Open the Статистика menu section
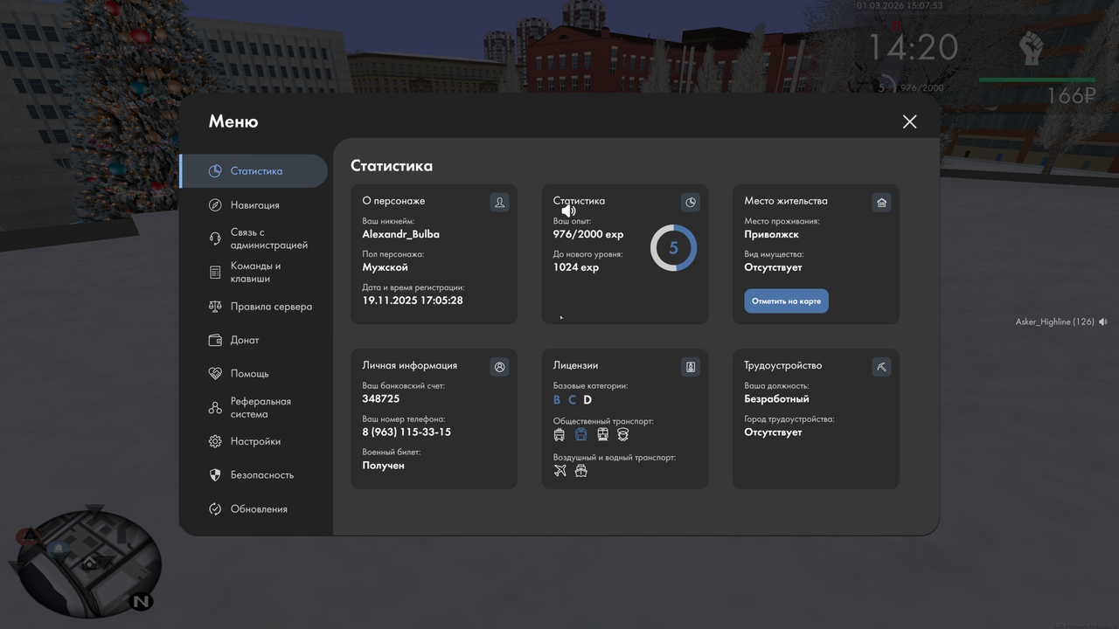 [254, 171]
